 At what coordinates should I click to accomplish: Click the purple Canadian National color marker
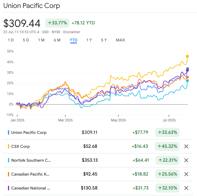pyautogui.click(x=9, y=188)
